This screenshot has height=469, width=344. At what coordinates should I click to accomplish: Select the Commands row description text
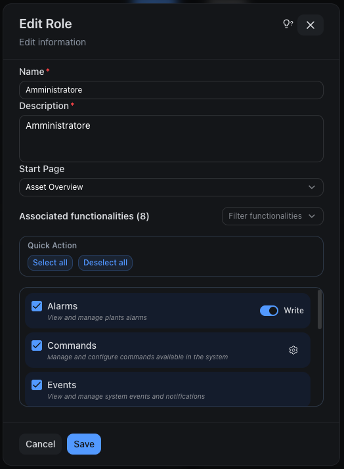point(137,357)
